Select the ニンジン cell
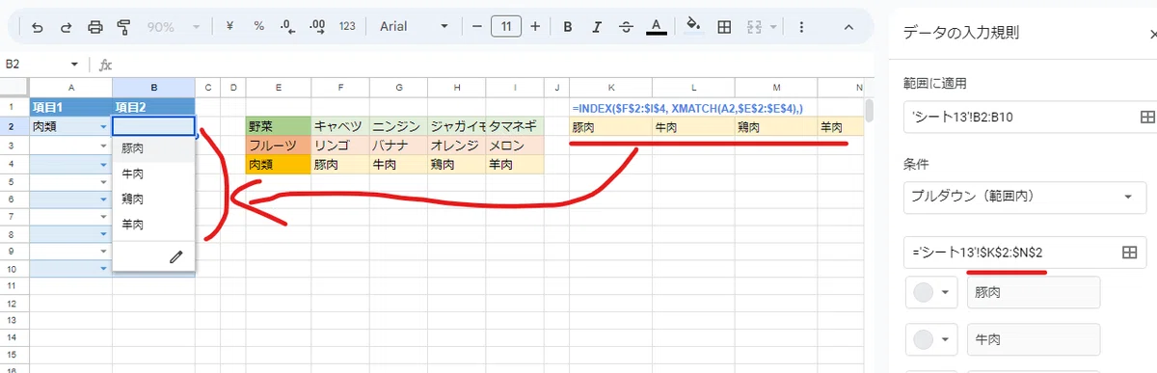The height and width of the screenshot is (373, 1157). (x=397, y=126)
